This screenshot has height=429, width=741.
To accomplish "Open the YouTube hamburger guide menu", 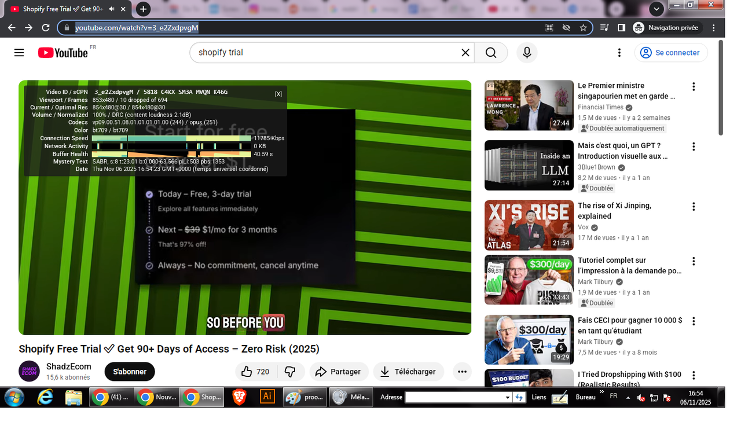I will point(19,53).
